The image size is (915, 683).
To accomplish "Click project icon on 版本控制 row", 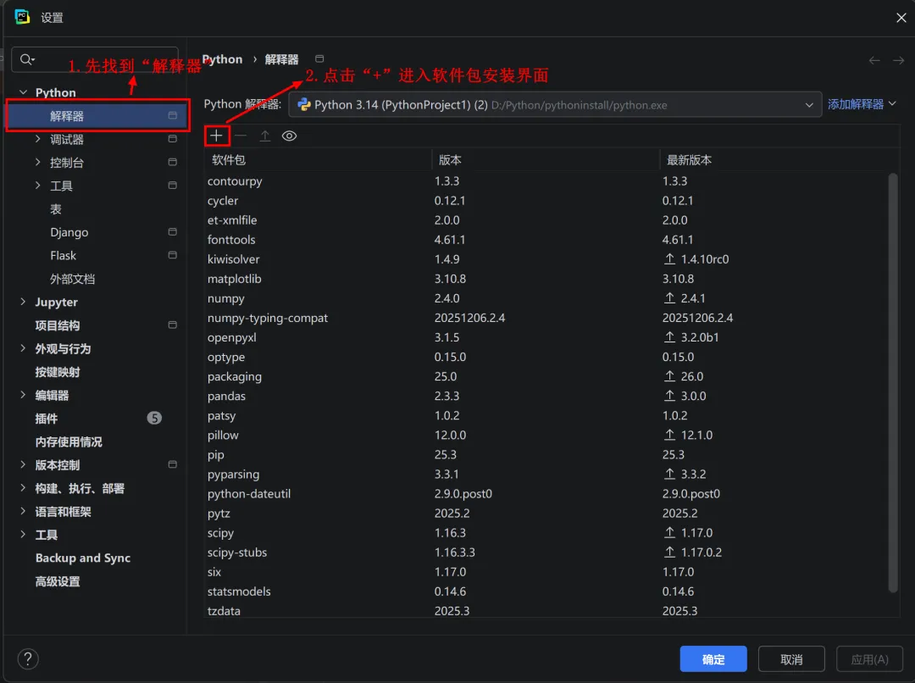I will 173,464.
